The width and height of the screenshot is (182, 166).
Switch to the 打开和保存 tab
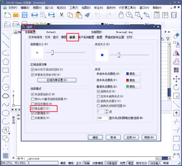pos(35,37)
